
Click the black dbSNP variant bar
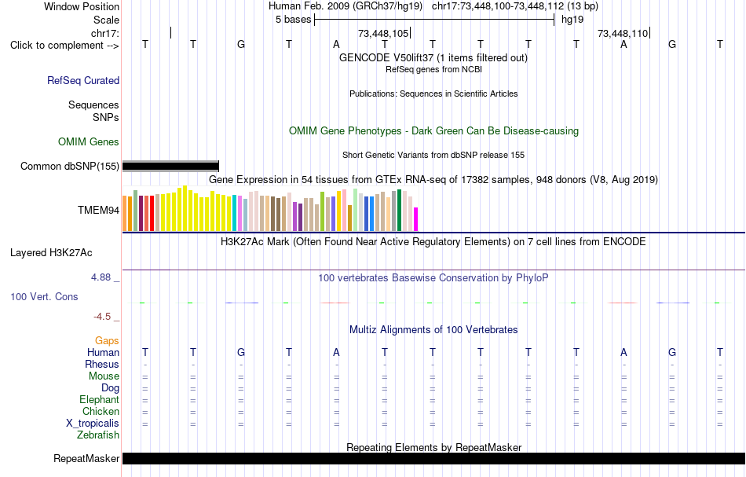click(x=170, y=166)
